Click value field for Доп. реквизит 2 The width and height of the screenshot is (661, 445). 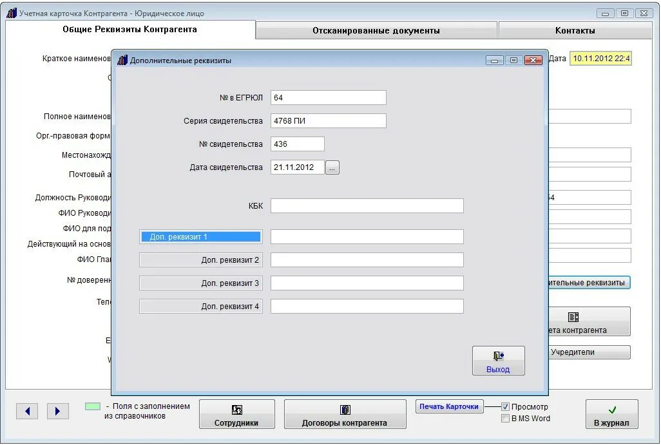coord(367,260)
